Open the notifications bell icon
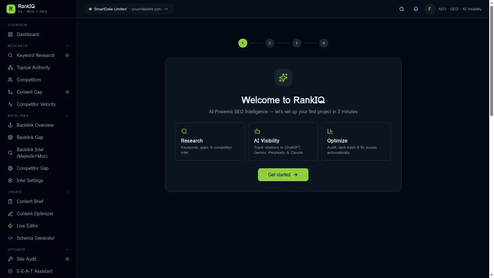 pyautogui.click(x=416, y=9)
